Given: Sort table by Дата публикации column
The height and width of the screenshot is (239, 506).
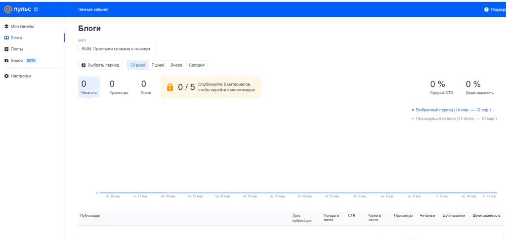Looking at the screenshot, I should tap(301, 218).
